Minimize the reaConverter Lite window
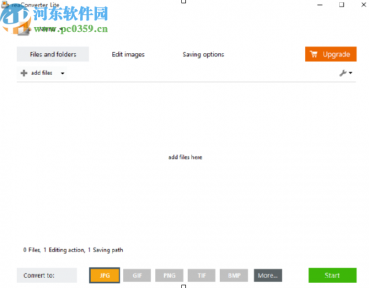 [x=320, y=5]
